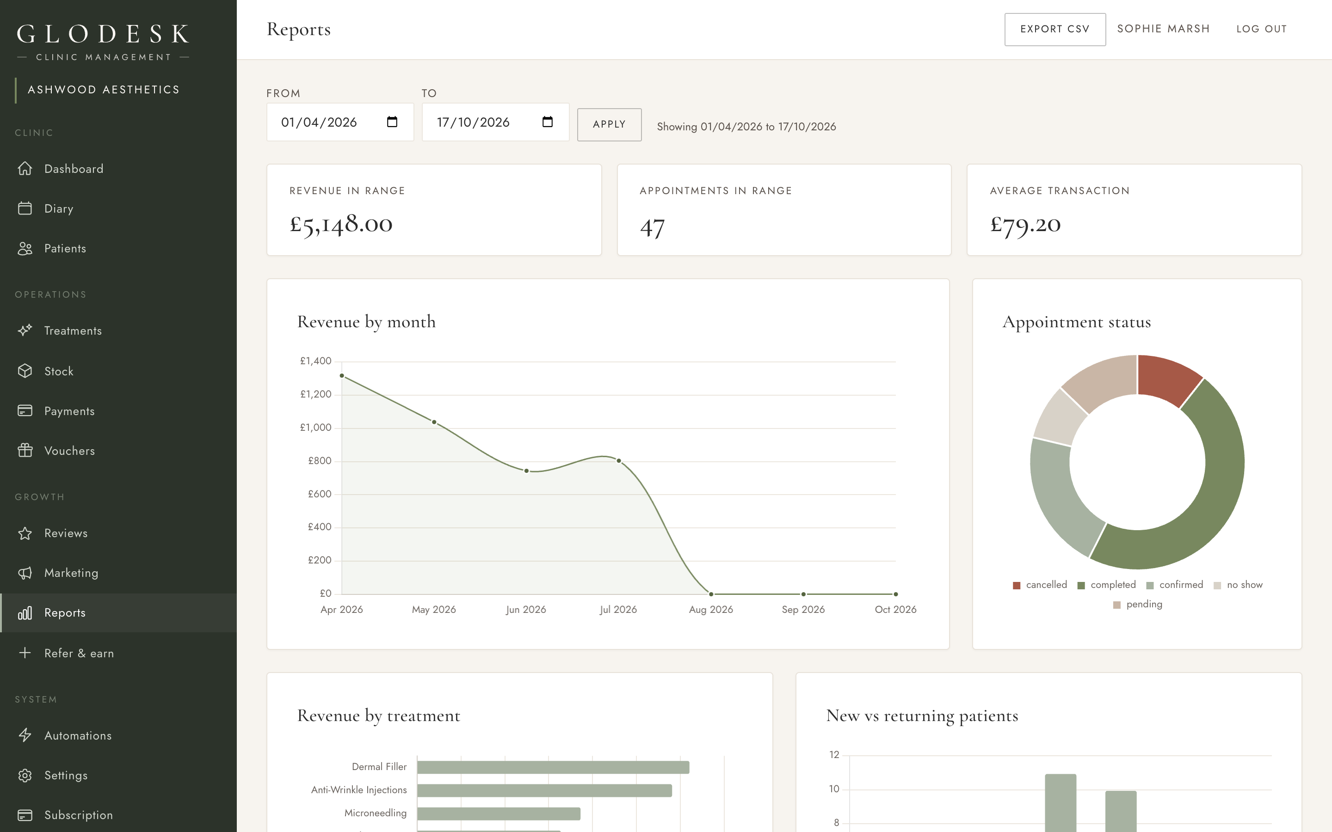1332x832 pixels.
Task: Click the Settings gear icon
Action: pyautogui.click(x=25, y=775)
